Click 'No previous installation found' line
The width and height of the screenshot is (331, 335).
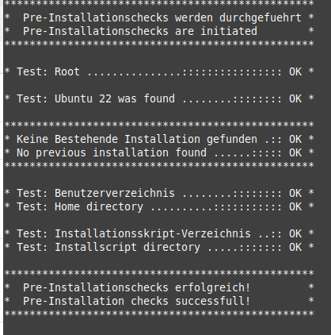[x=159, y=152]
